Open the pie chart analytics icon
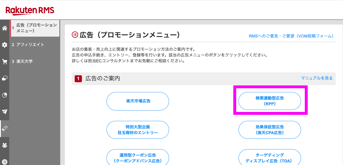The image size is (343, 165). coord(5,95)
